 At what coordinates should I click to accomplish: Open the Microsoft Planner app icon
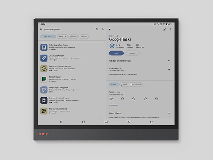pos(44,79)
